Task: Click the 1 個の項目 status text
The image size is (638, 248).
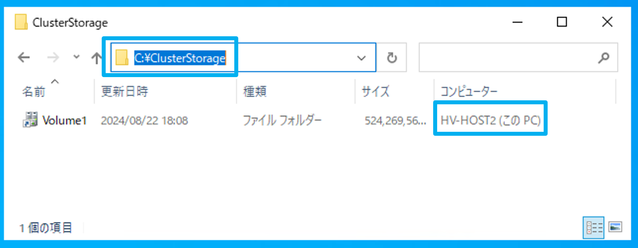Action: pos(45,228)
